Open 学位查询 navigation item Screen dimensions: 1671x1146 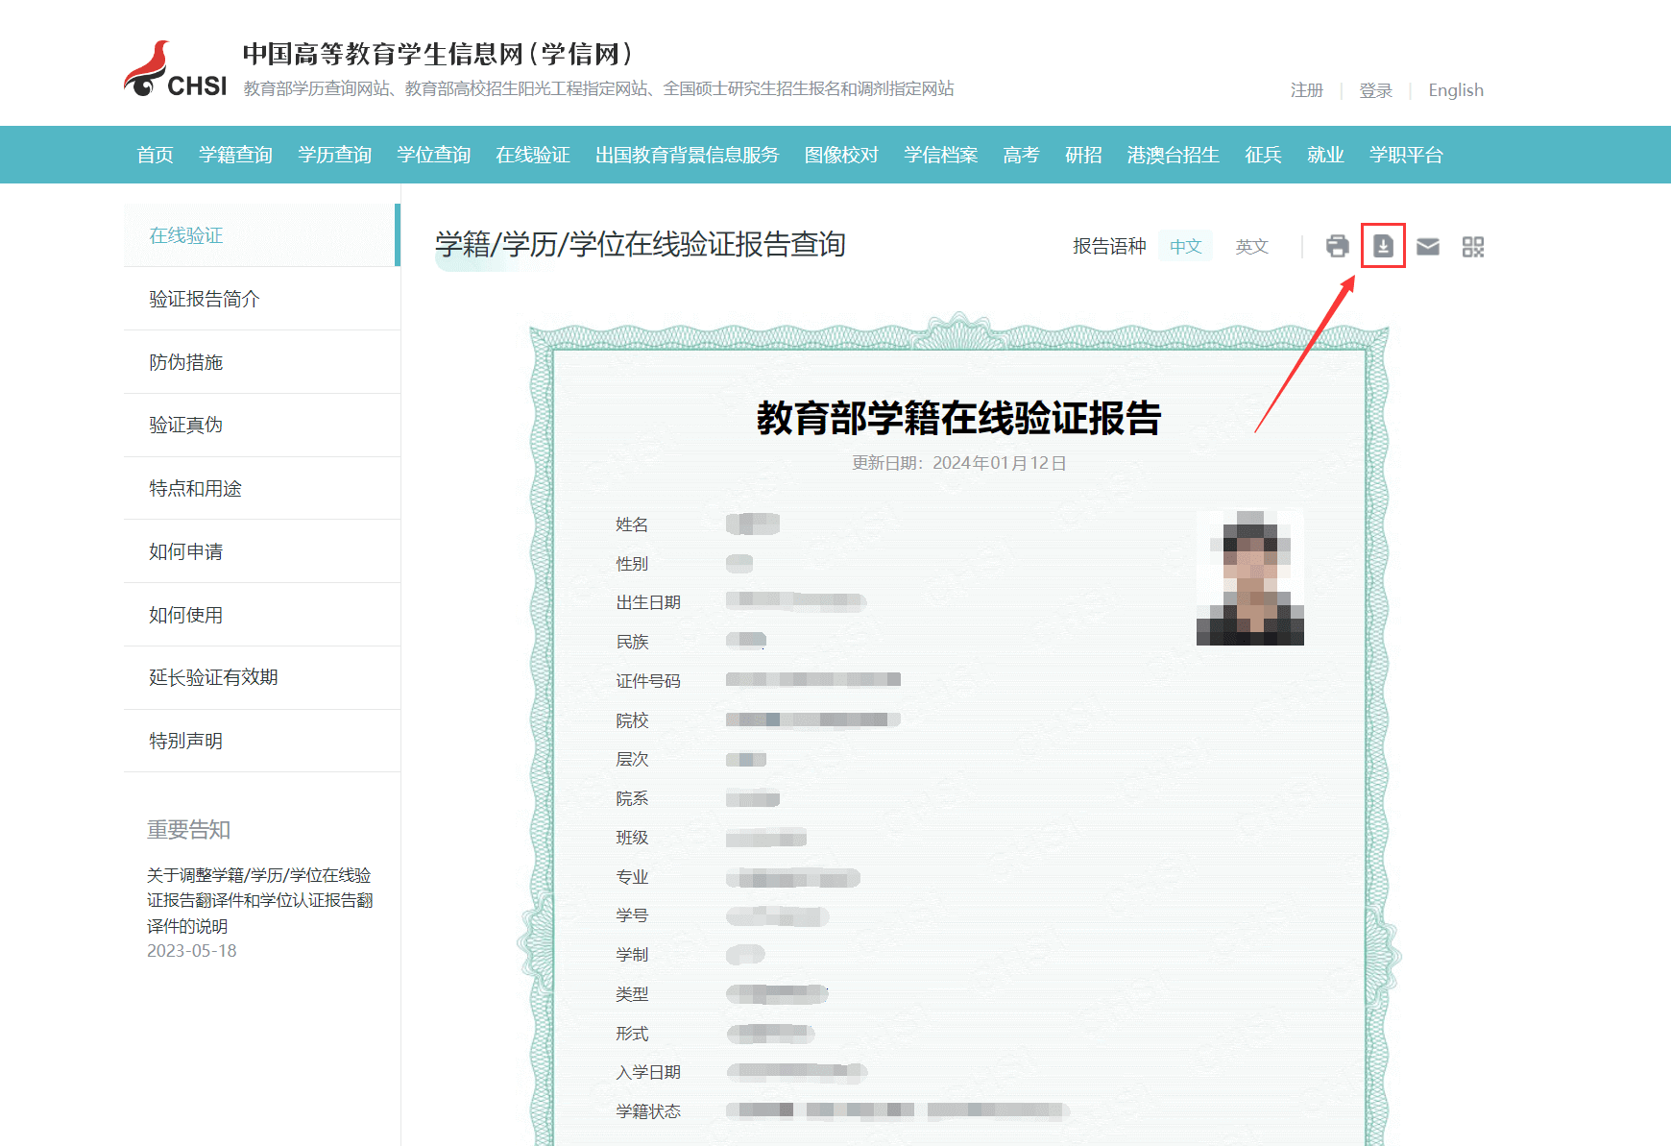[x=433, y=155]
